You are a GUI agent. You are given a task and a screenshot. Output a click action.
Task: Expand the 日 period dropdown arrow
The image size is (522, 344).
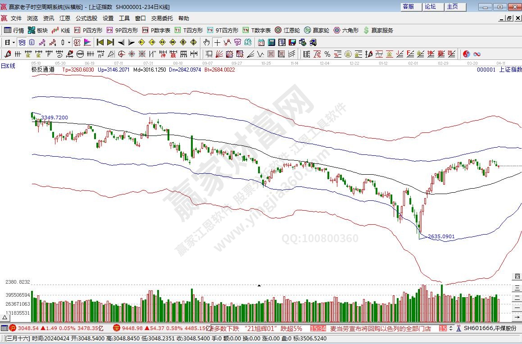point(14,42)
